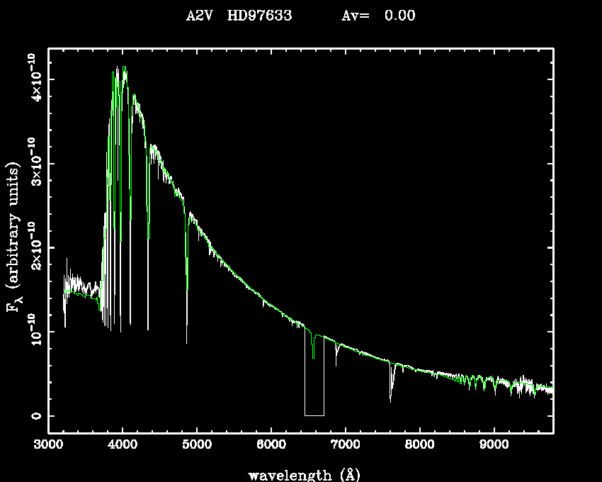Click the 6000 wavelength tick label
The image size is (602, 482).
click(x=271, y=446)
